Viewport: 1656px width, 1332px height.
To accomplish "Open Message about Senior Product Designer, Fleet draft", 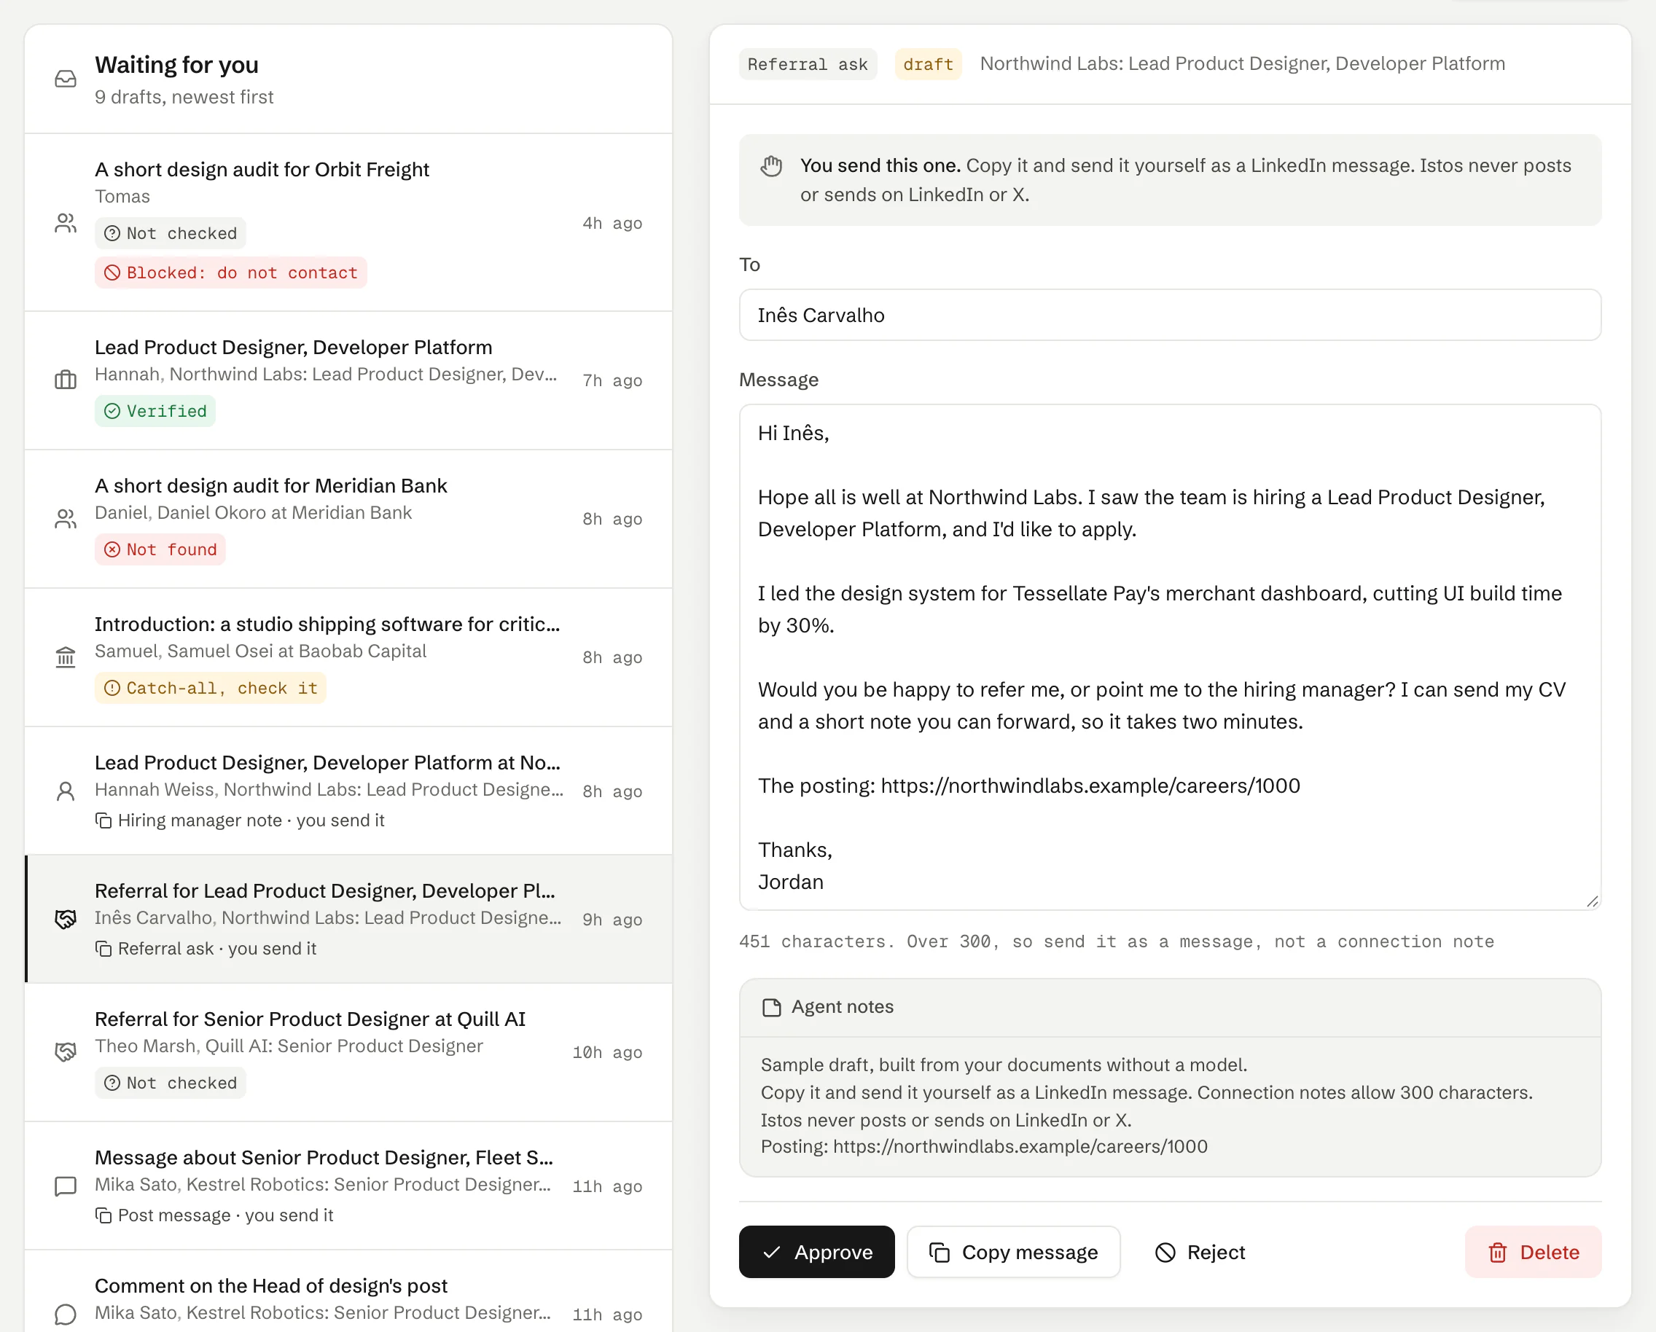I will pos(348,1186).
